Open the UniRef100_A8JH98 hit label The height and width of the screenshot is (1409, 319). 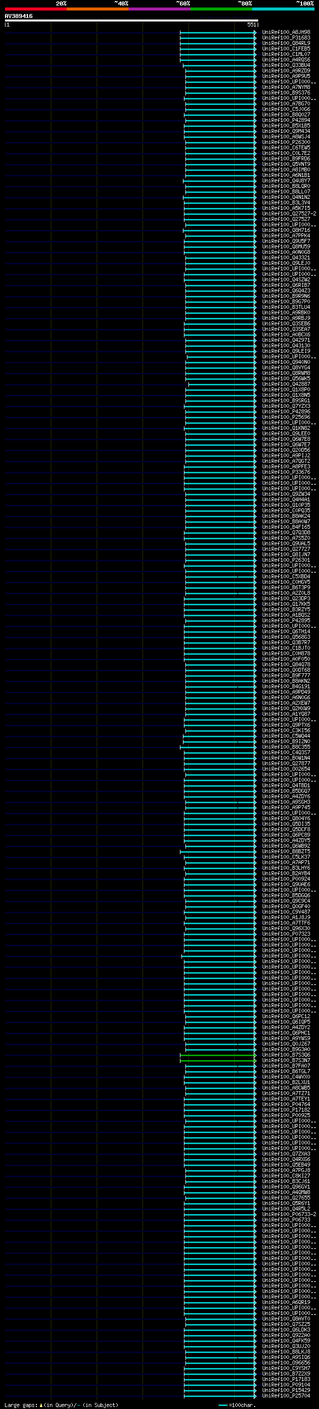coord(286,32)
